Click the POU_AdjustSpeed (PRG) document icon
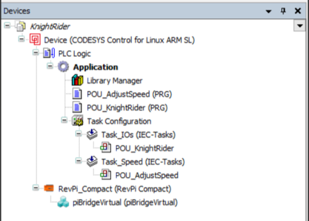 pos(77,94)
